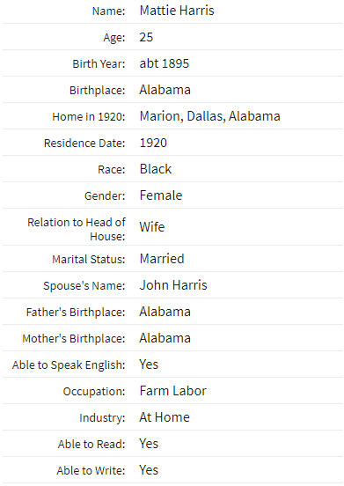This screenshot has width=344, height=486.
Task: Click the birth year abt 1895
Action: pos(165,63)
